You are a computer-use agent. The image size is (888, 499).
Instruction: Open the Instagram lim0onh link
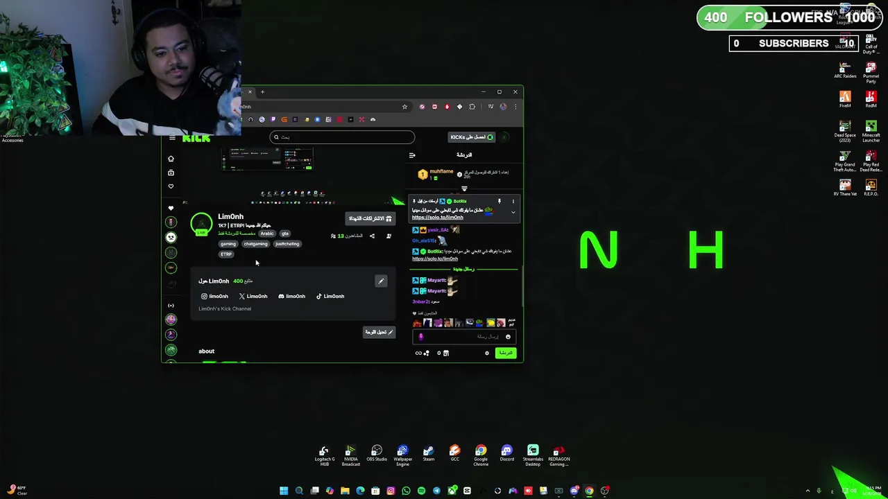click(x=214, y=297)
